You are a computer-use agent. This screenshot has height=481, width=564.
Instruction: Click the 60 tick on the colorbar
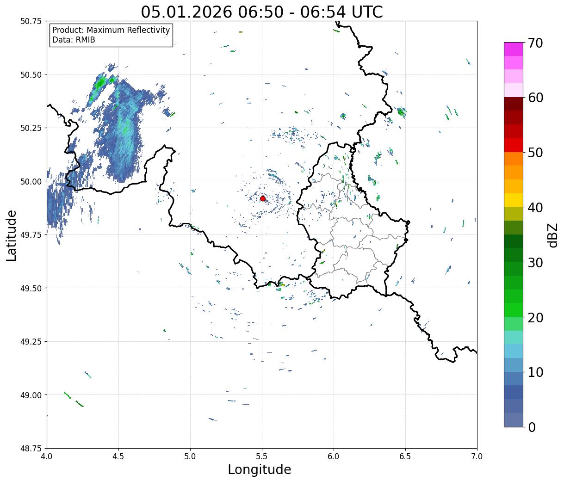[535, 98]
